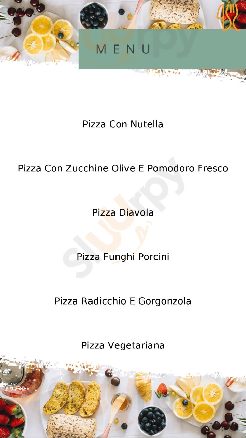Viewport: 246px width, 438px height.
Task: Click the blueberry bowl in the top photo
Action: click(x=93, y=15)
